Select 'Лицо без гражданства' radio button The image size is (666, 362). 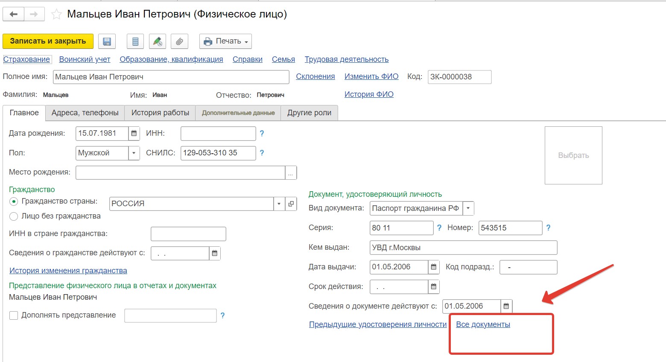[14, 216]
